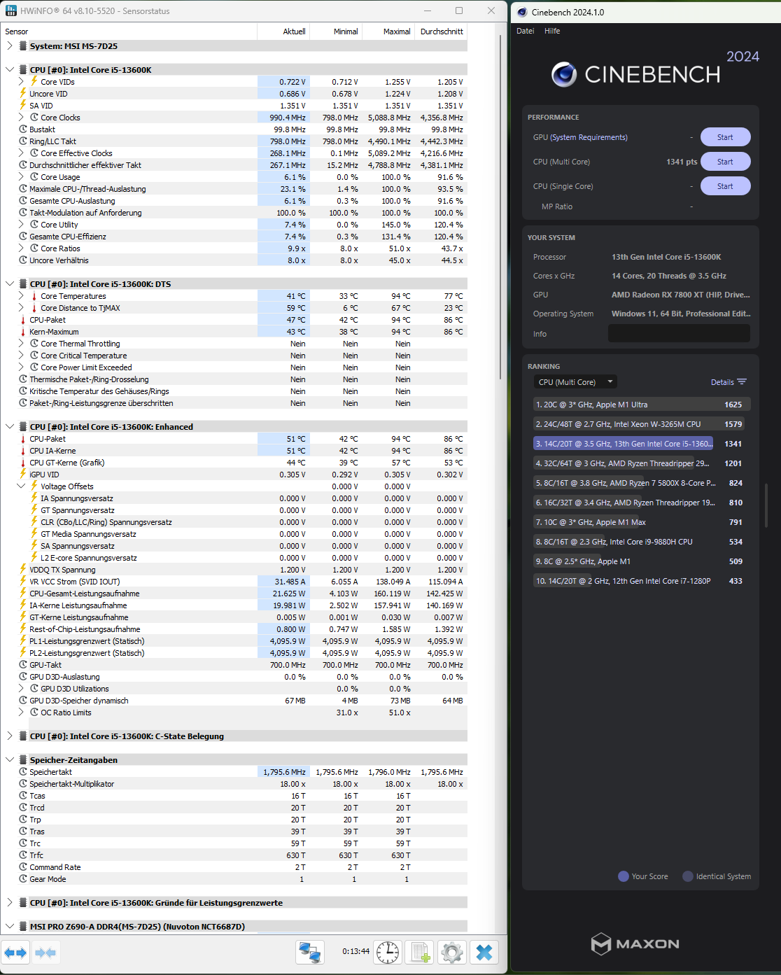Click the Cinebench app icon in its title bar
Viewport: 781px width, 975px height.
coord(522,12)
